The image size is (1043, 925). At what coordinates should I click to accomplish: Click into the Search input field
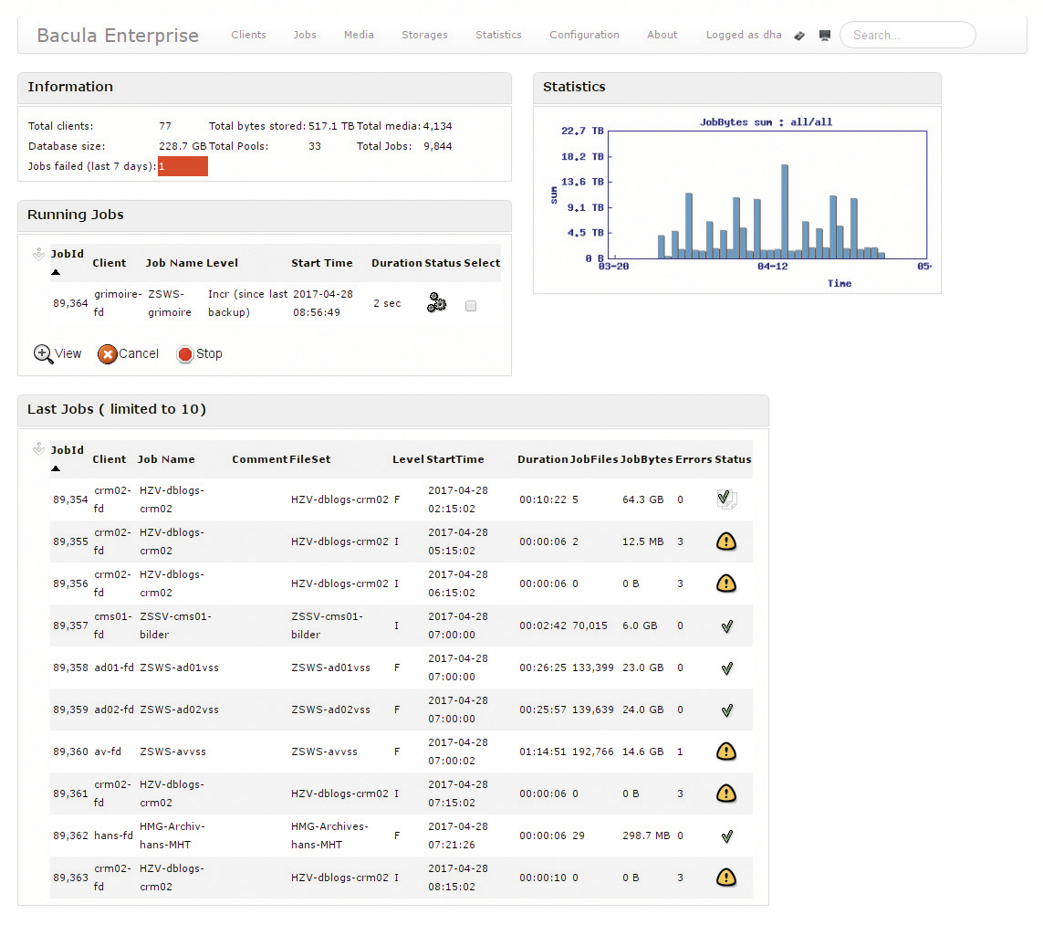coord(907,35)
